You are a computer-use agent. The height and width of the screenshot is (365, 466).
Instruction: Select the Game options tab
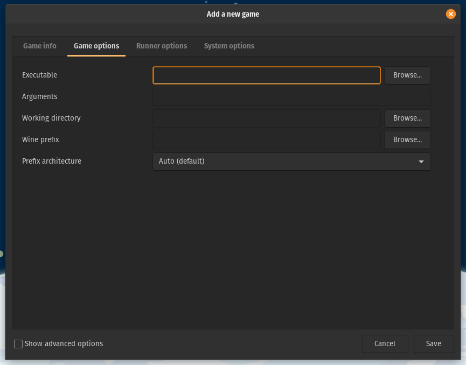coord(96,46)
